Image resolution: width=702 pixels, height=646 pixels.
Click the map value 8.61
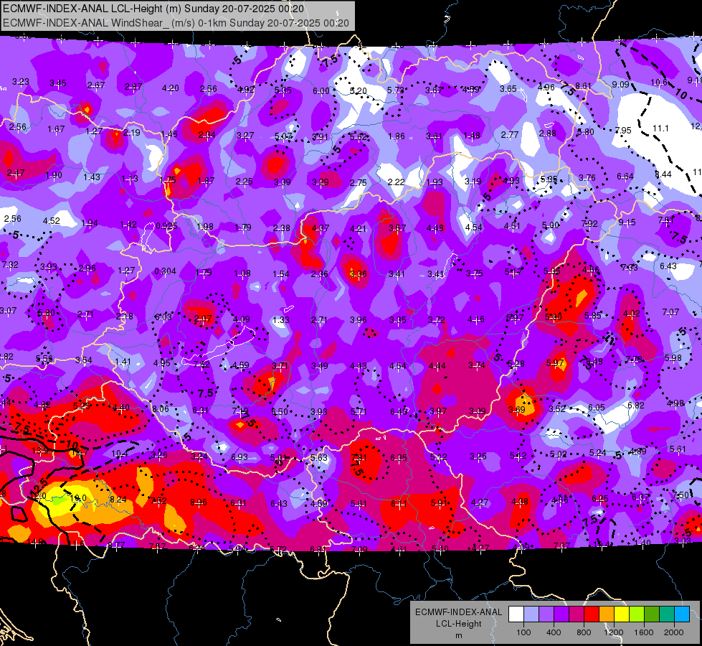pyautogui.click(x=584, y=85)
